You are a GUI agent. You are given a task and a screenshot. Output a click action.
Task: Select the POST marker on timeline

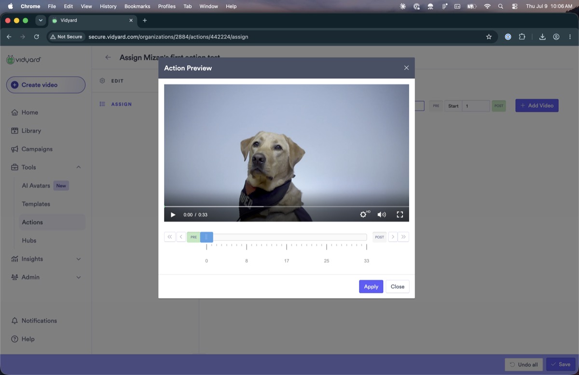pos(380,237)
